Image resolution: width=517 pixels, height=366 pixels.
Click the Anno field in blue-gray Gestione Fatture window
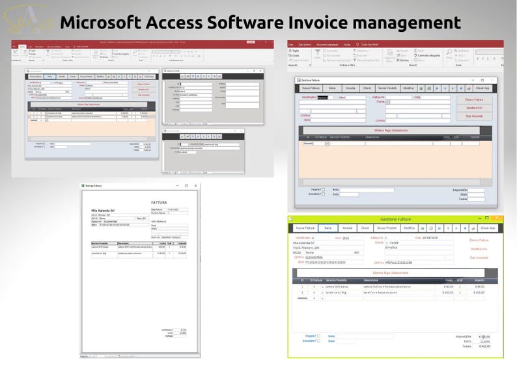[356, 98]
